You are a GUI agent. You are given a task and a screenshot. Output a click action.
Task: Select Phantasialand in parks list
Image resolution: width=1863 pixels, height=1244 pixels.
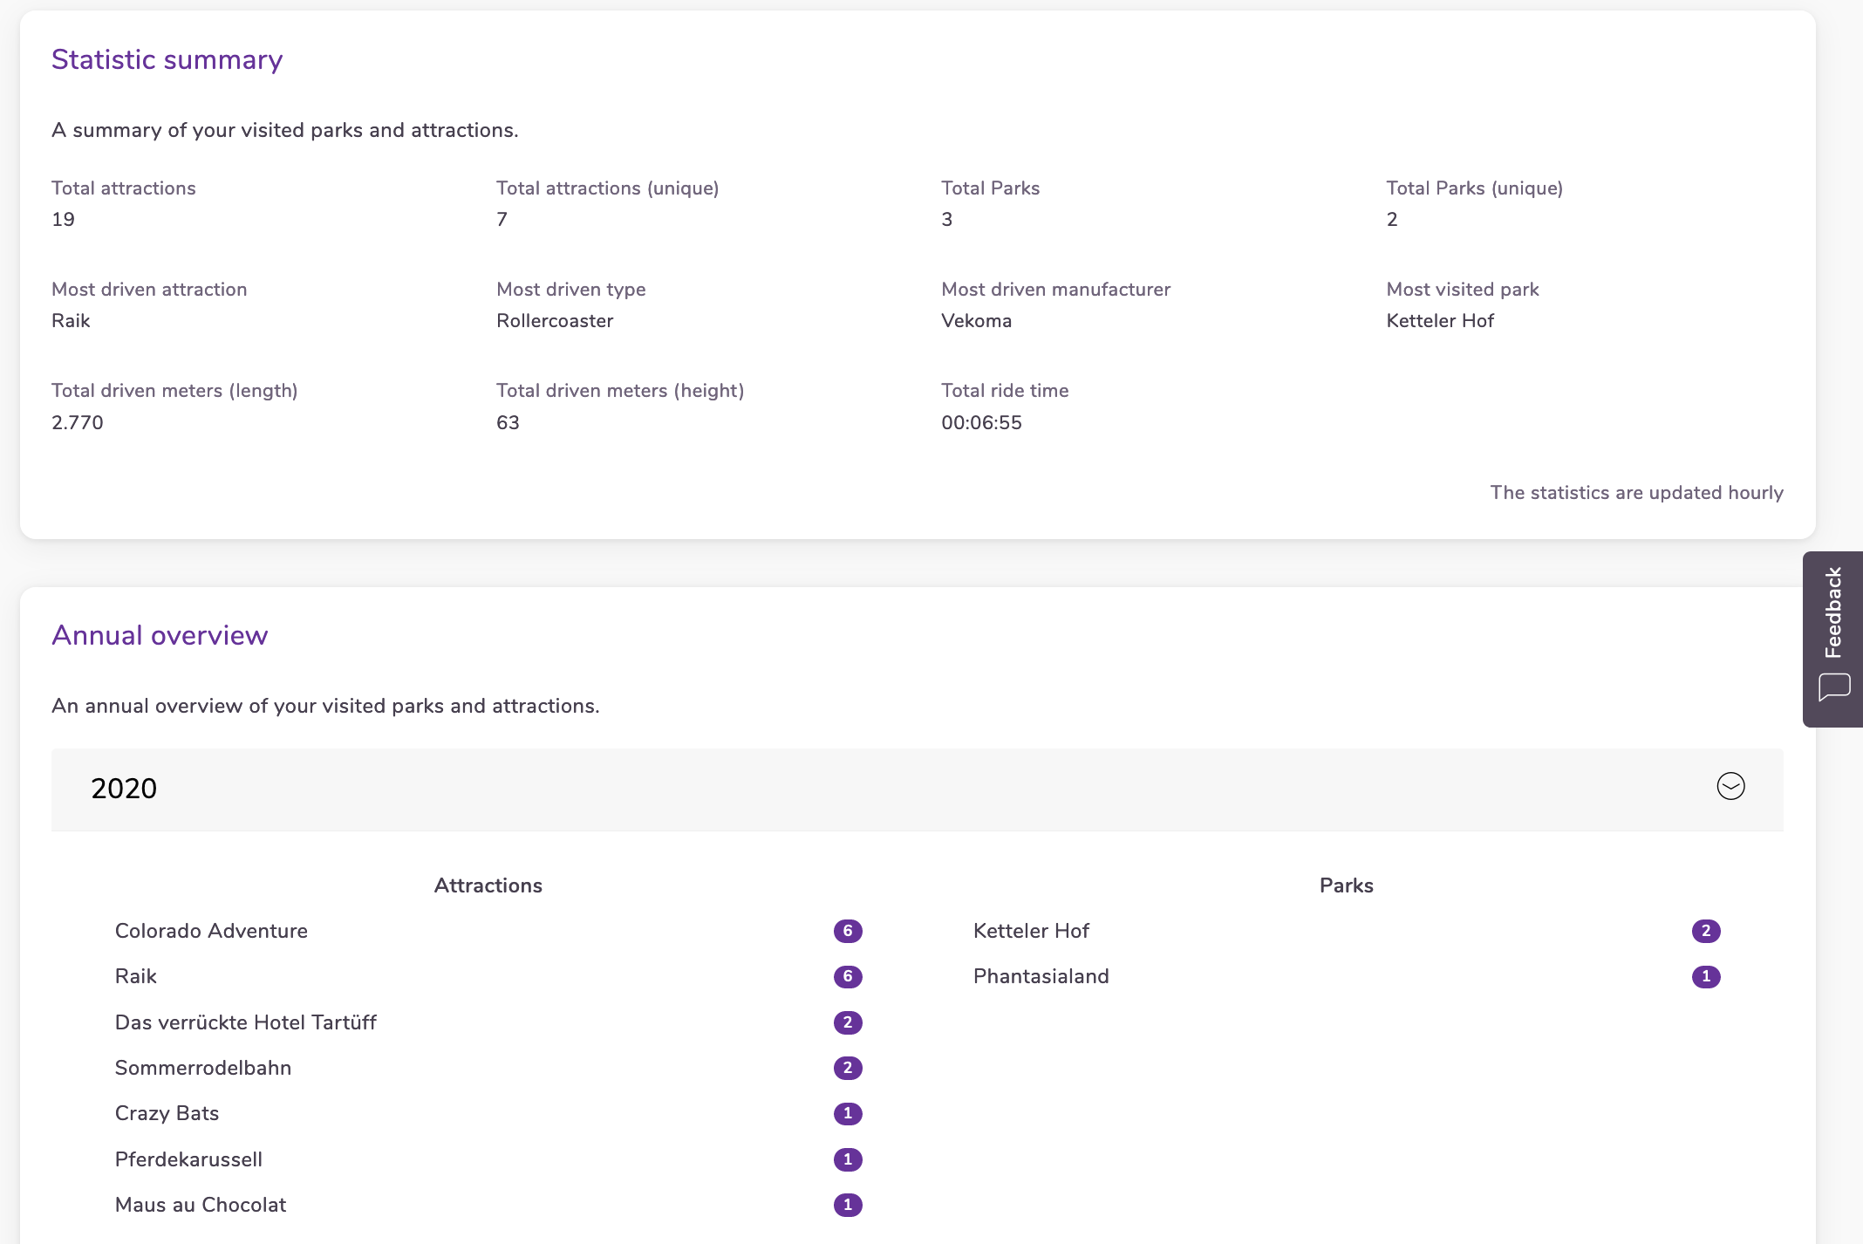coord(1041,976)
